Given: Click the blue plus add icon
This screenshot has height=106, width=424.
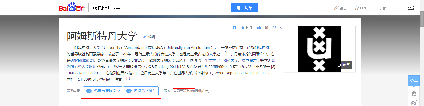Looking at the screenshot, I should tap(234, 27).
